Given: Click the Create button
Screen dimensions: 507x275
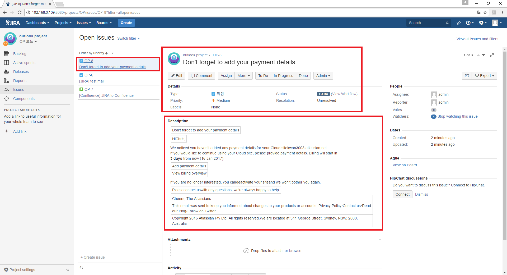Looking at the screenshot, I should [126, 23].
